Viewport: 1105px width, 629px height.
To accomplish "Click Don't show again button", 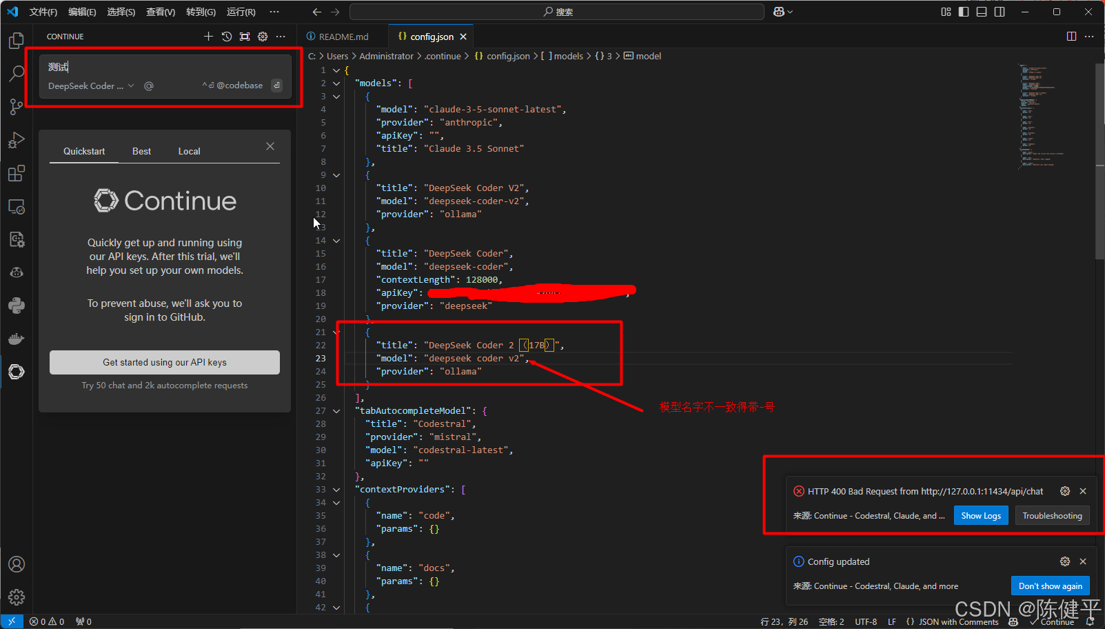I will click(x=1050, y=586).
